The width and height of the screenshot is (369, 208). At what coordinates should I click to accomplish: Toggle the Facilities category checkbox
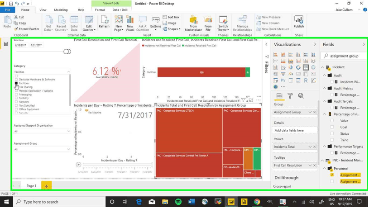16,83
